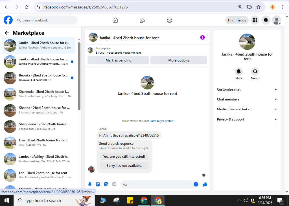Click the back arrow next to Marketplace
This screenshot has width=289, height=206.
pyautogui.click(x=7, y=33)
